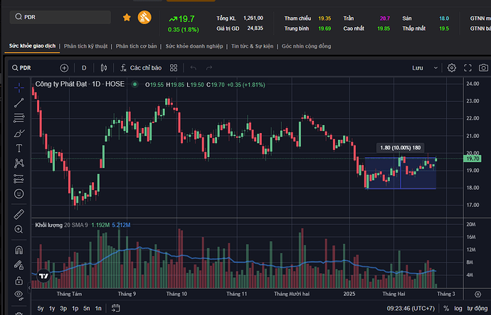Pick the brush drawing tool
This screenshot has height=315, width=491.
19,132
